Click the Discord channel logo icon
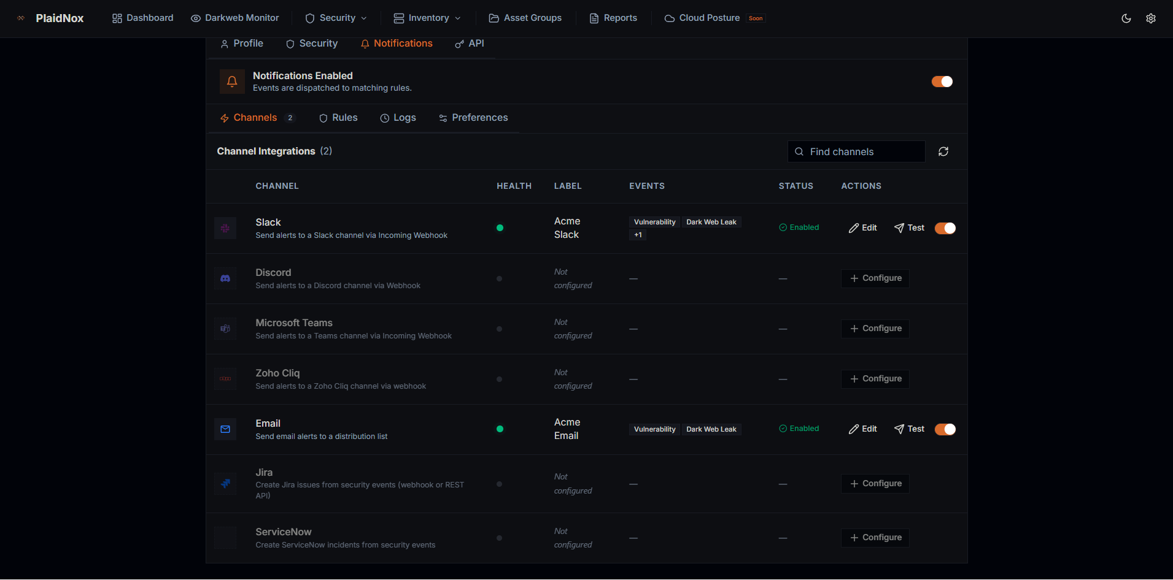The height and width of the screenshot is (580, 1173). (x=225, y=278)
